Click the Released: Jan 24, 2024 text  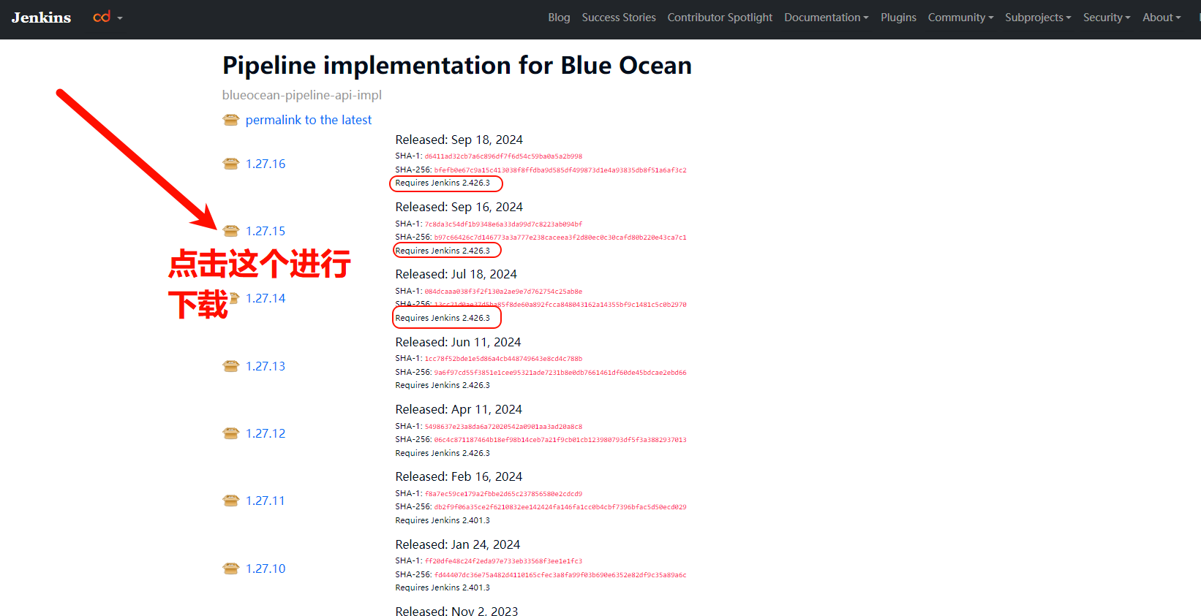(458, 544)
